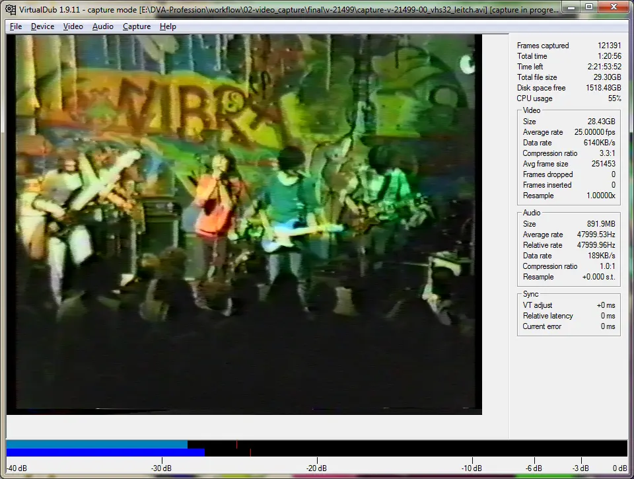The image size is (634, 479).
Task: Open the Audio menu
Action: [x=102, y=26]
